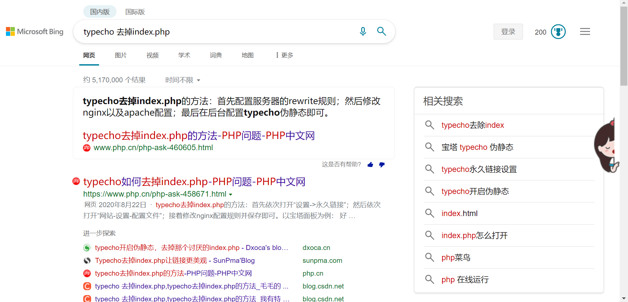Viewport: 628px width, 302px height.
Task: Open Typecho去掉index.php让链接更美观 SunPma link
Action: pyautogui.click(x=175, y=261)
